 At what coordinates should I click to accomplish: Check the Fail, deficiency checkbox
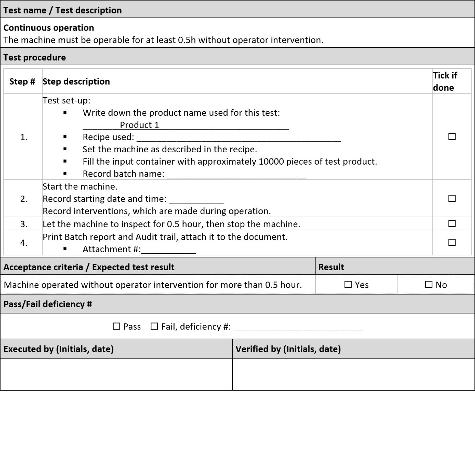pyautogui.click(x=154, y=326)
